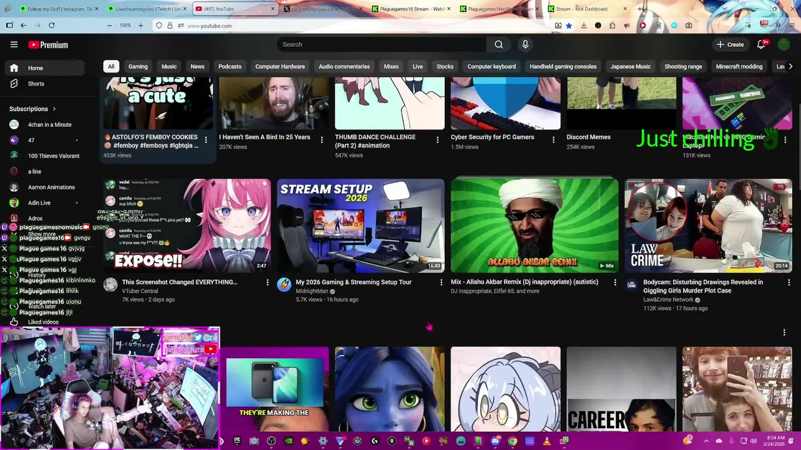Screen dimensions: 801x450
Task: Play Stream Setup 2026 thumbnail
Action: 360,226
